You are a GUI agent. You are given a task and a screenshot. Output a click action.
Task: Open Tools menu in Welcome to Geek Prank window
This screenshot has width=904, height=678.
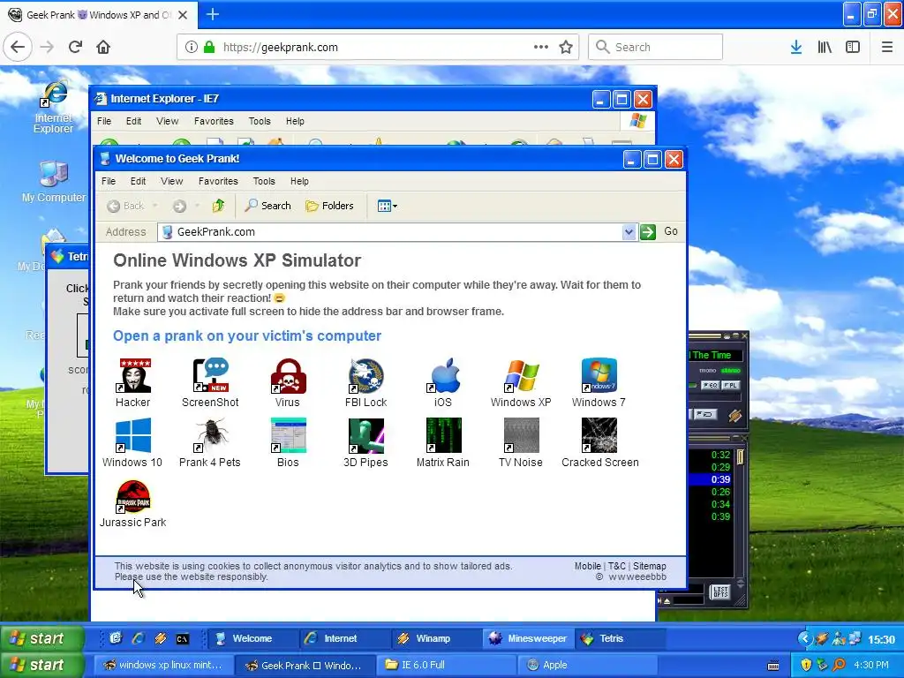pyautogui.click(x=264, y=181)
